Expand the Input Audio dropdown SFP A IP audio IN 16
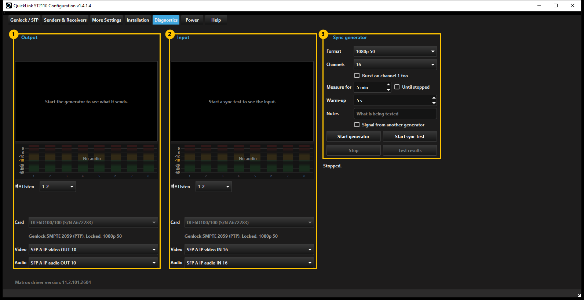 [x=249, y=263]
